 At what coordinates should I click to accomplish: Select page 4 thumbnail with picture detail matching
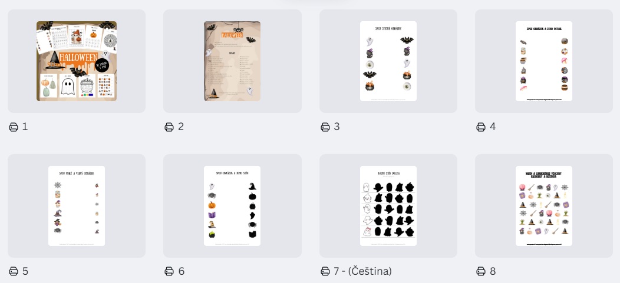(544, 61)
